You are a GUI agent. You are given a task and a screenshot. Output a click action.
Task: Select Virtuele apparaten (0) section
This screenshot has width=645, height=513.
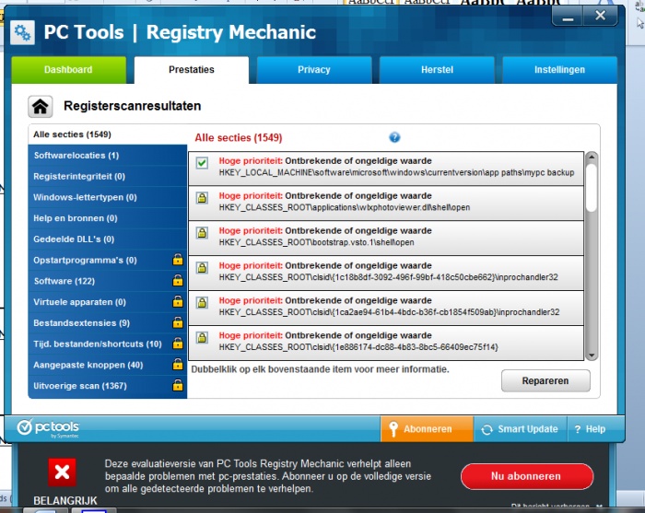coord(108,302)
